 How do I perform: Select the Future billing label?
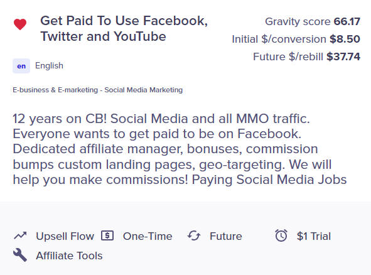point(226,236)
